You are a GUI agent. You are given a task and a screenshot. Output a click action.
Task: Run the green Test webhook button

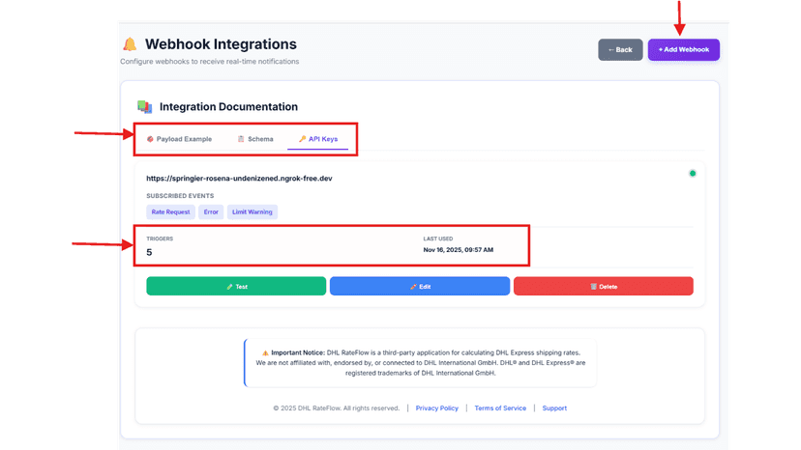point(236,286)
